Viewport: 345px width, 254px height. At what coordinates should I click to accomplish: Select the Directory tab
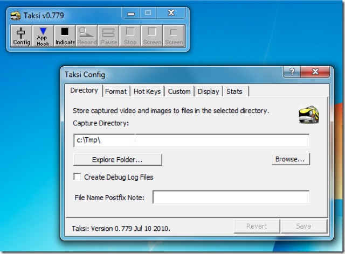pos(84,90)
